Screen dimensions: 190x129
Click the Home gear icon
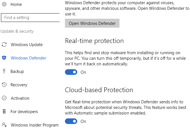pos(4,4)
